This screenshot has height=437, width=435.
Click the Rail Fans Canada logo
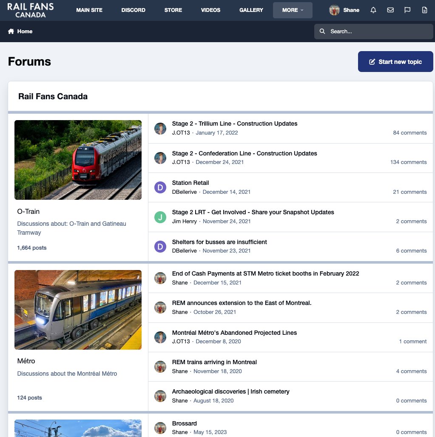(30, 10)
